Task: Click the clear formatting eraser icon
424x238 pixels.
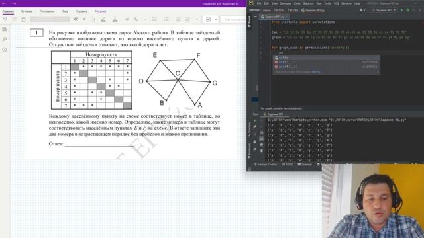Action: [x=127, y=19]
